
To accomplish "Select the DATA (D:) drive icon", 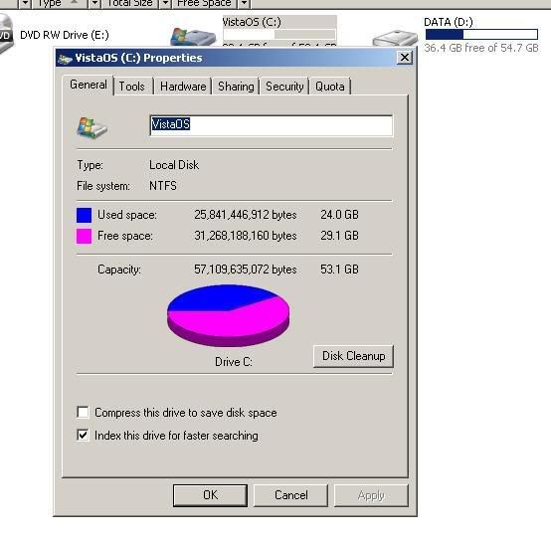I will click(395, 38).
